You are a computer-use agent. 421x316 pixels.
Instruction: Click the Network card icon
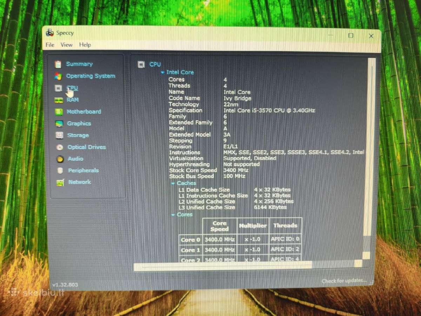coord(61,183)
